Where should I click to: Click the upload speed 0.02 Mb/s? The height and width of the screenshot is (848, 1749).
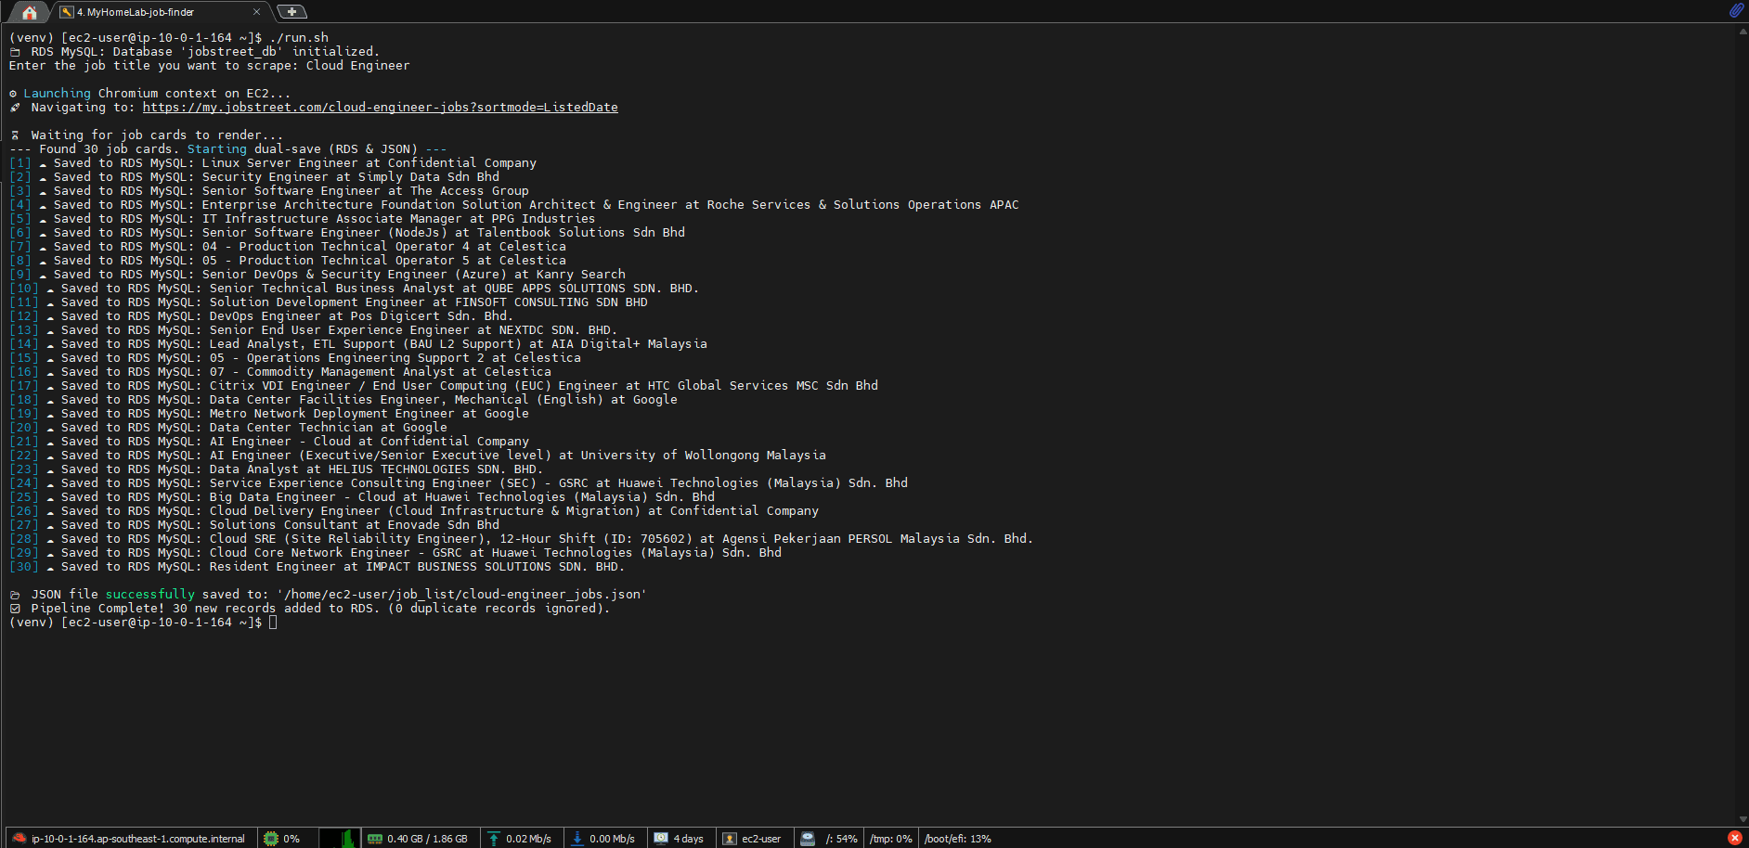(x=528, y=839)
